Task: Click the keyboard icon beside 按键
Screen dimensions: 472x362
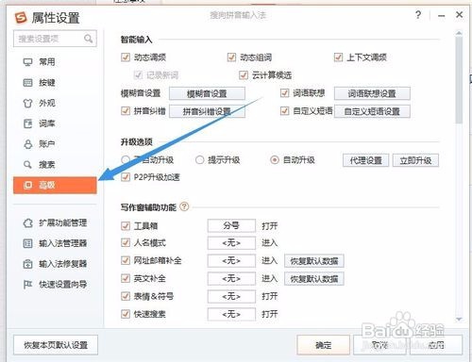Action: (x=27, y=83)
